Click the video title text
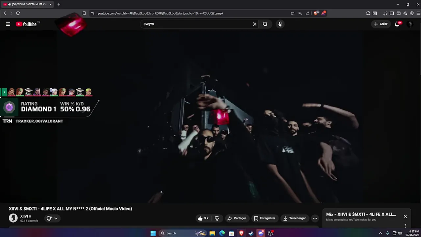This screenshot has height=237, width=421. 70,209
